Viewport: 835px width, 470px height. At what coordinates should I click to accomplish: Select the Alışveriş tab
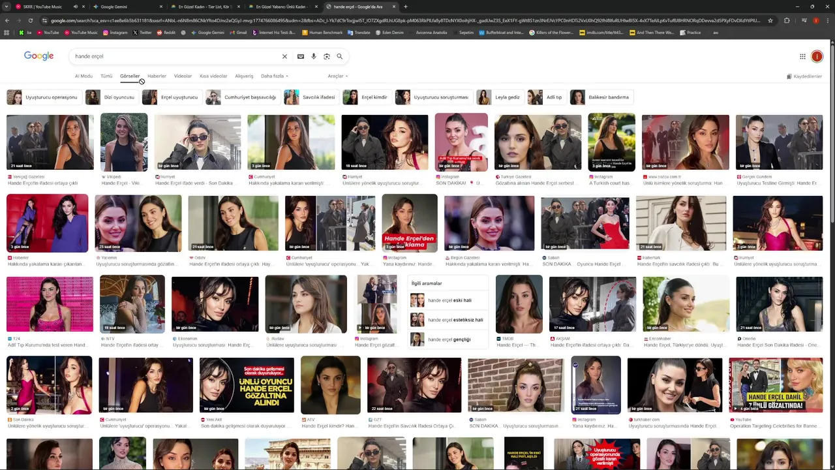[244, 76]
